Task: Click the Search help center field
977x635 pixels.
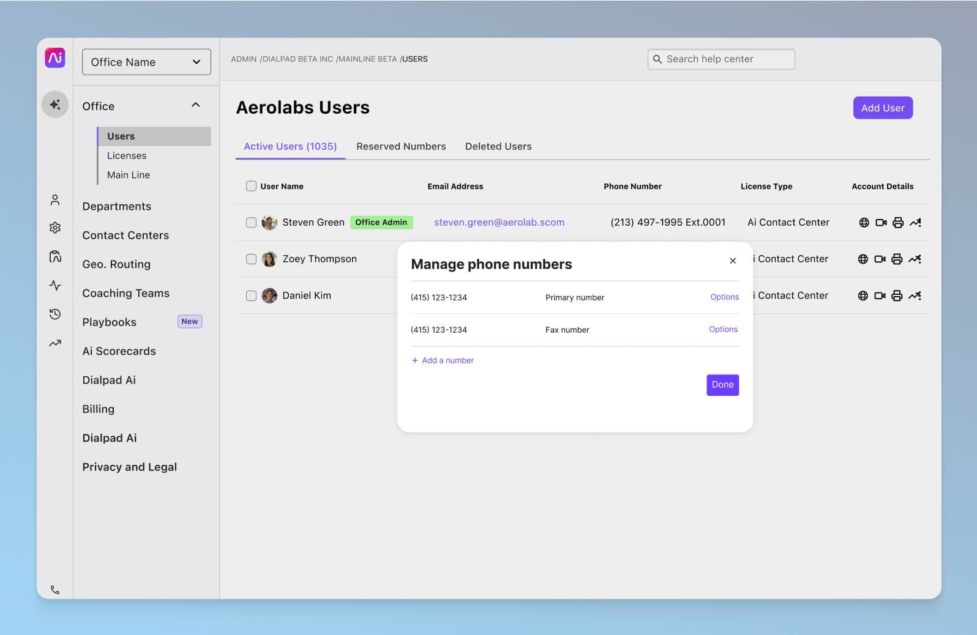Action: point(721,59)
